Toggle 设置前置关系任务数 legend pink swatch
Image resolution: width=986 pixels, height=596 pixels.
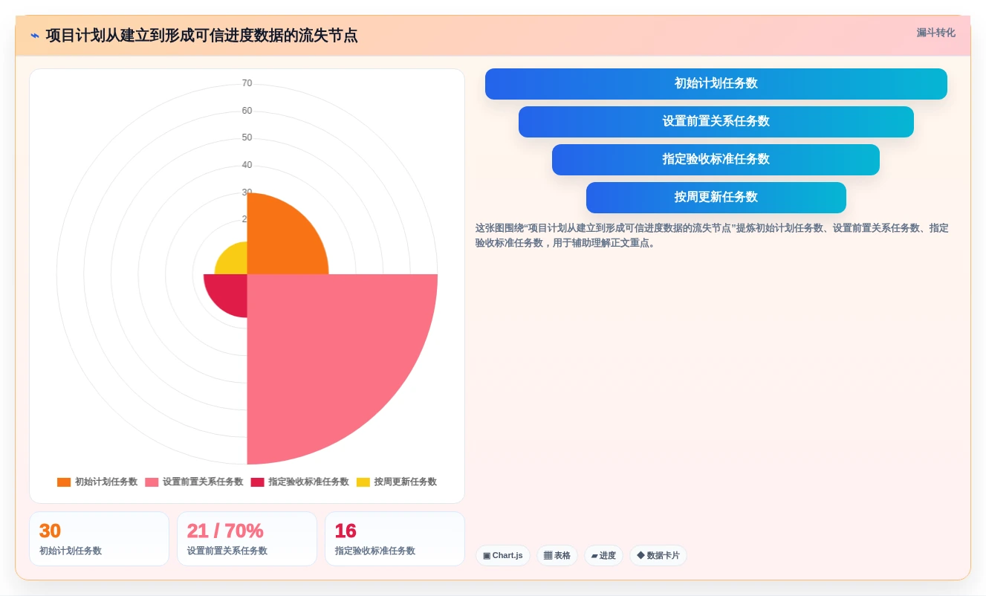152,482
